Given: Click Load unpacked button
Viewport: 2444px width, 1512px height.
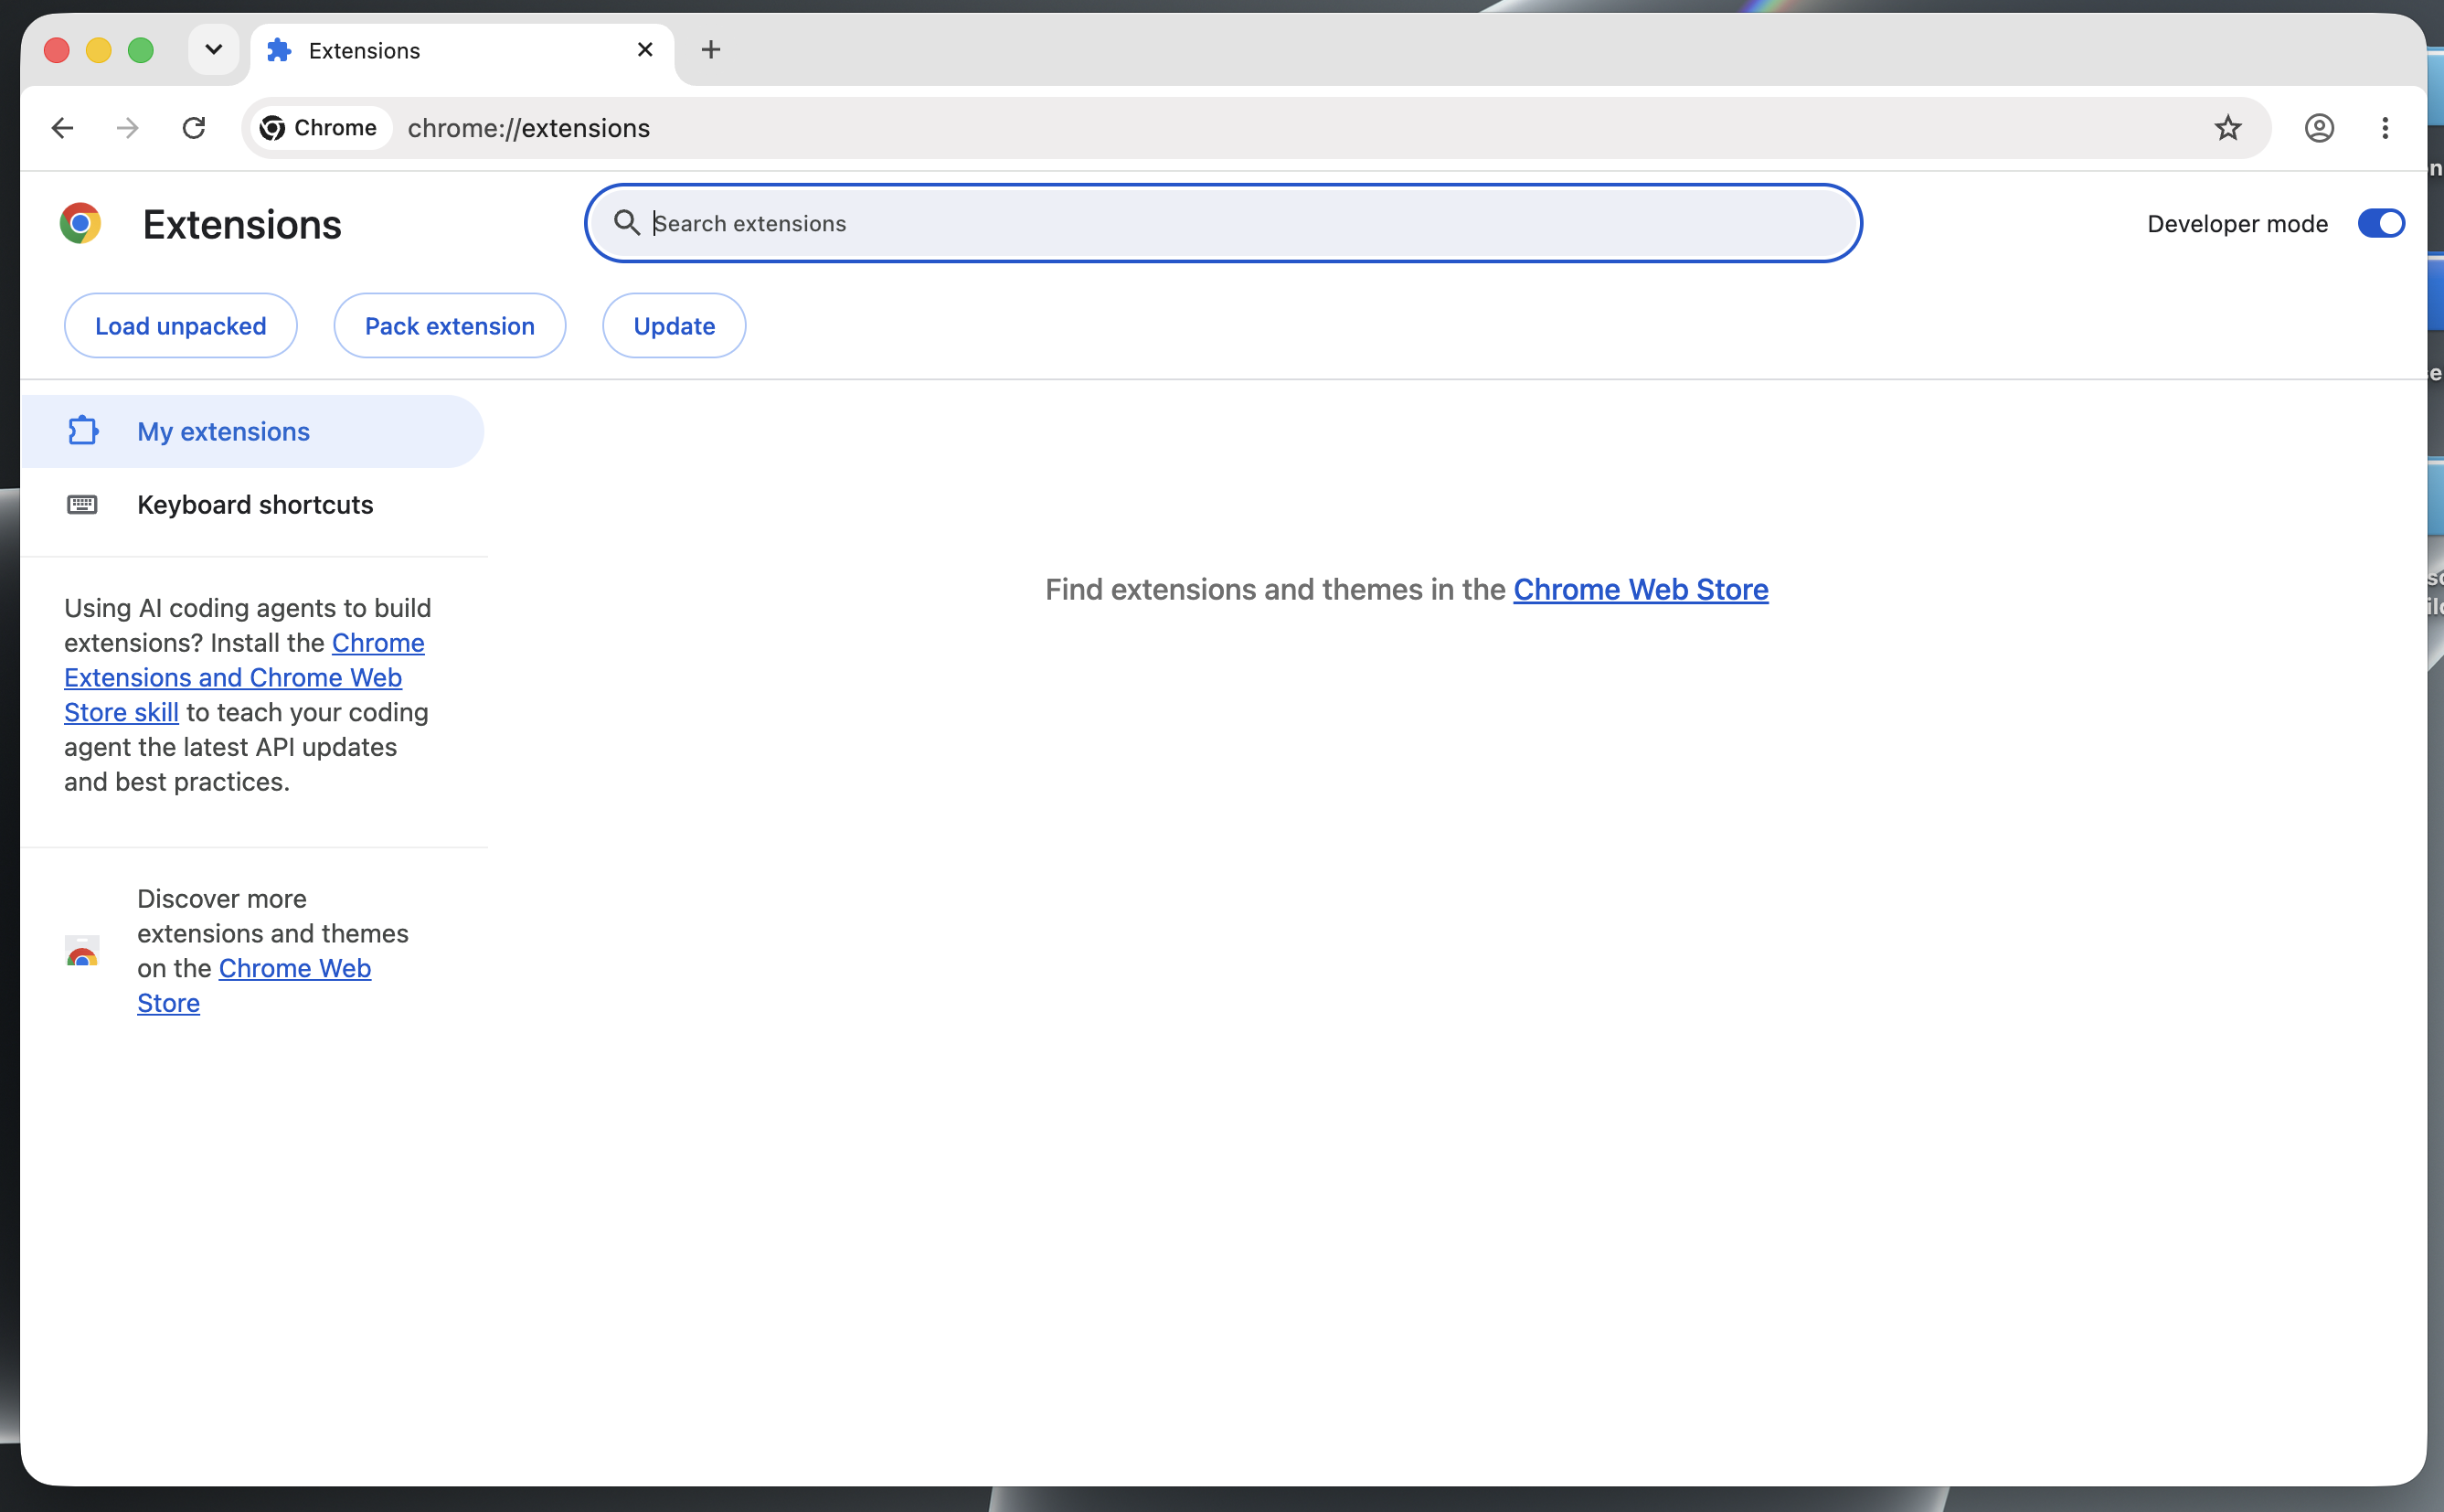Looking at the screenshot, I should pyautogui.click(x=181, y=326).
